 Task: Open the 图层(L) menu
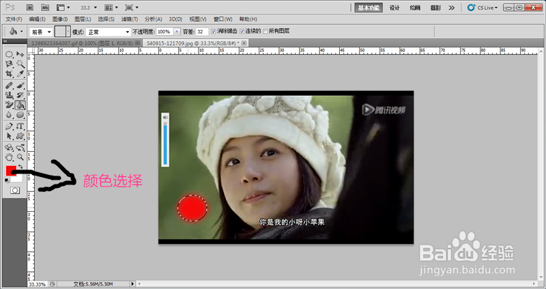pyautogui.click(x=83, y=19)
